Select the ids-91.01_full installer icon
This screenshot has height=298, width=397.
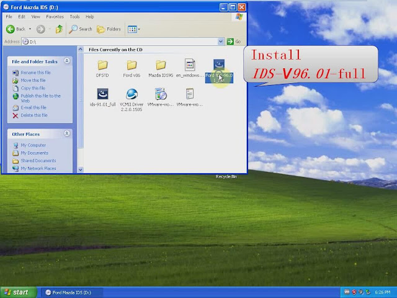[x=102, y=94]
